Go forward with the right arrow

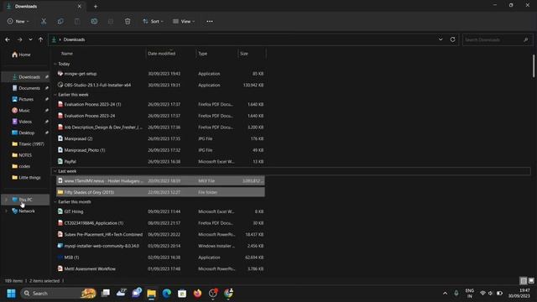[x=19, y=39]
